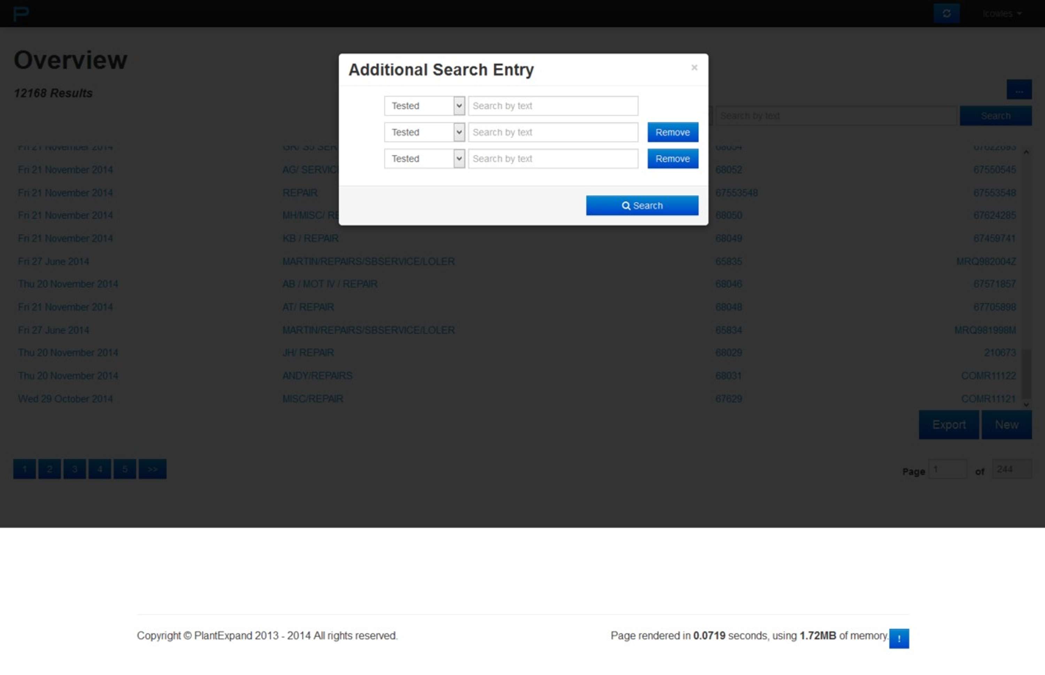Select the Wed 29 October 2014 row date
This screenshot has height=675, width=1045.
(x=65, y=398)
